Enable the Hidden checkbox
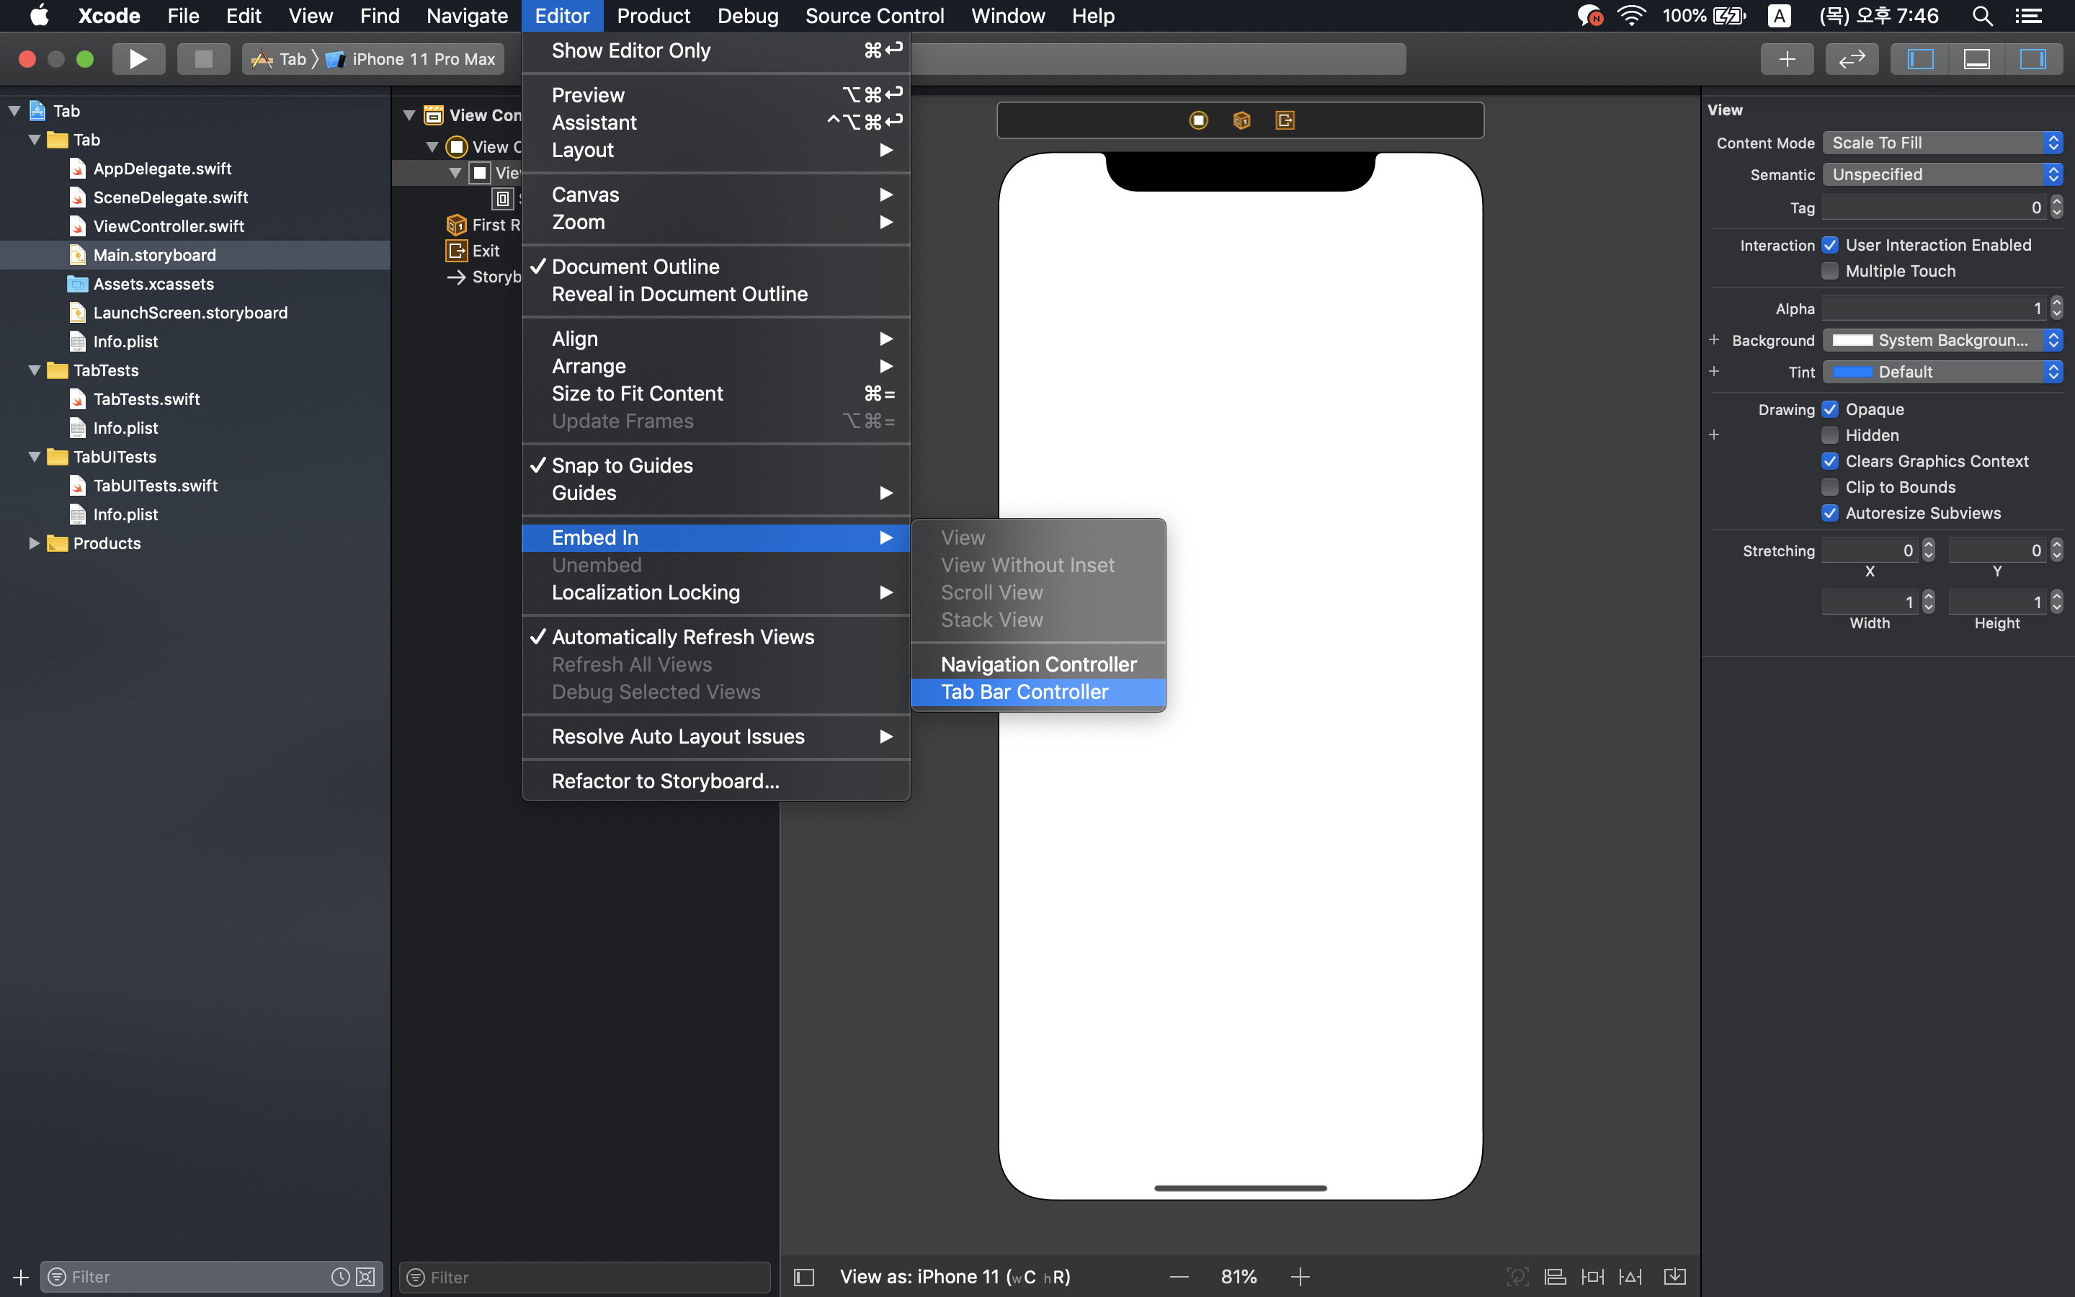 click(x=1830, y=436)
